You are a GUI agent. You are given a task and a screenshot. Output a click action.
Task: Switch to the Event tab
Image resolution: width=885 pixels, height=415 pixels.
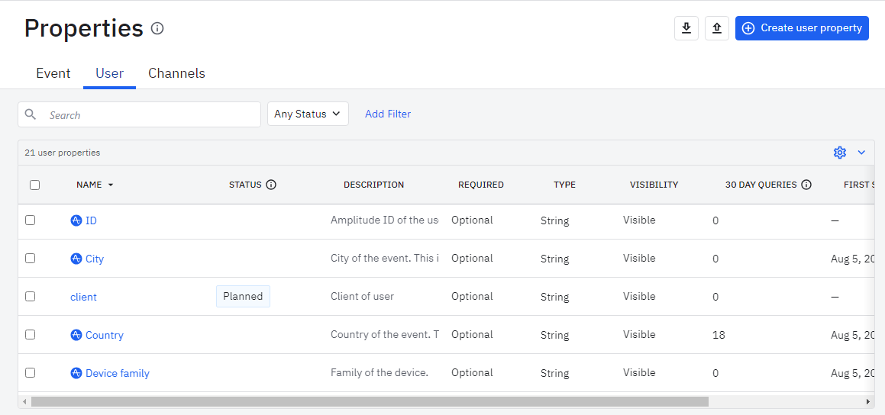click(53, 73)
